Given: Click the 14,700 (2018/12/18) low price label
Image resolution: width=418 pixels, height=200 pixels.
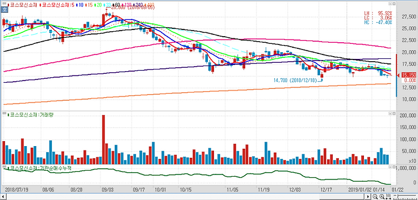Looking at the screenshot, I should coord(295,80).
